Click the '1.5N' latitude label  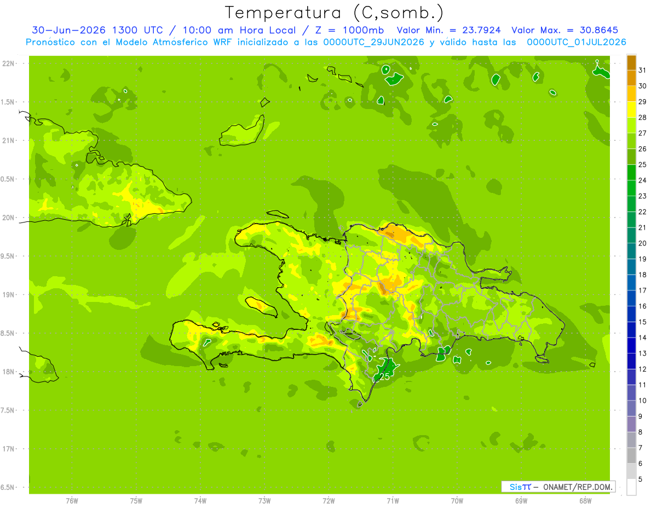(9, 102)
